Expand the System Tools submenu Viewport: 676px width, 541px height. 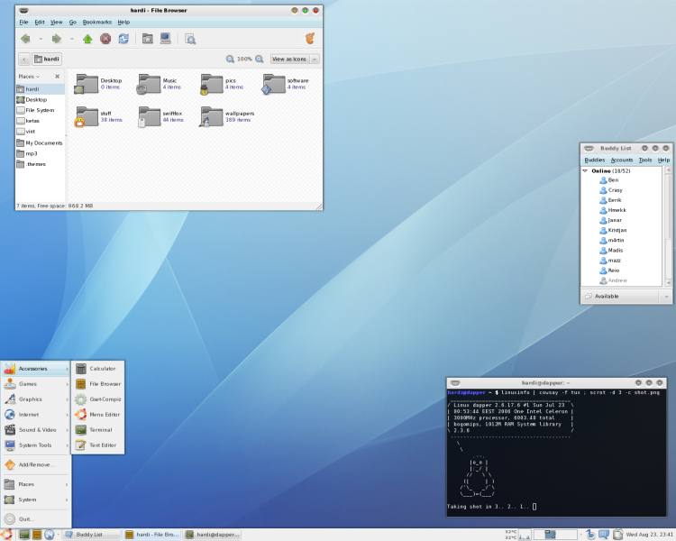point(36,445)
